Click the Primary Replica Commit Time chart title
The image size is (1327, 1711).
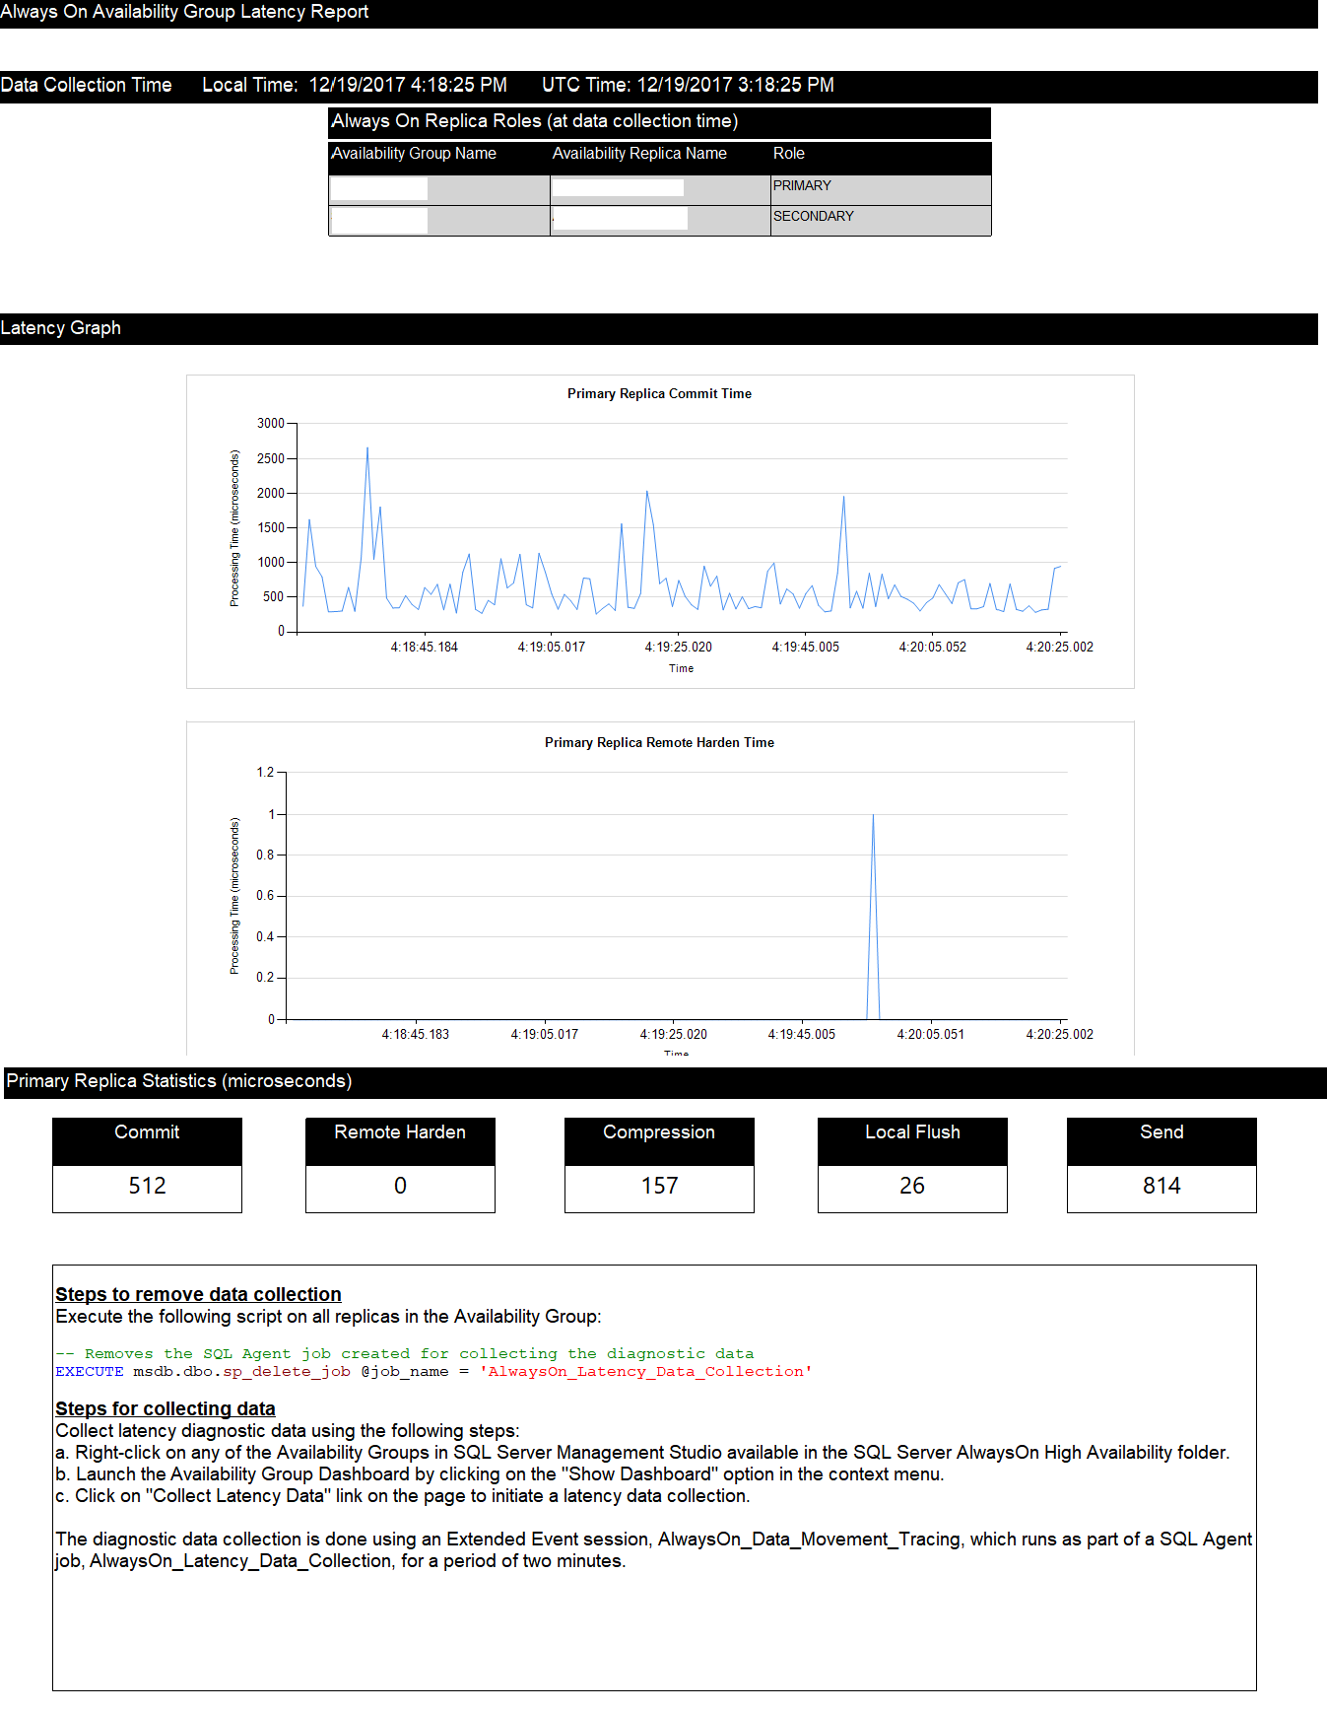(x=659, y=394)
